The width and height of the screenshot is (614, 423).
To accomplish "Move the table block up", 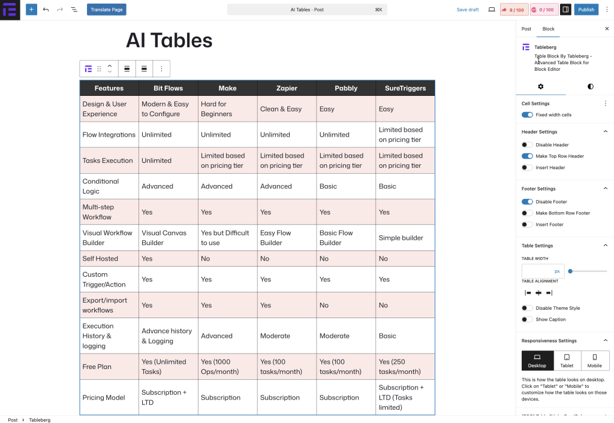I will tap(110, 66).
